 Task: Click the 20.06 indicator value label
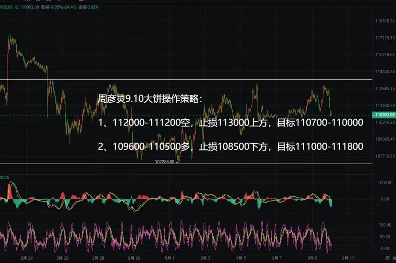click(4, 178)
